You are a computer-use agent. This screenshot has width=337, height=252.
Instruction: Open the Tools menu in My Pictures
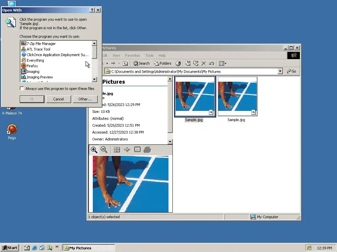[x=149, y=55]
